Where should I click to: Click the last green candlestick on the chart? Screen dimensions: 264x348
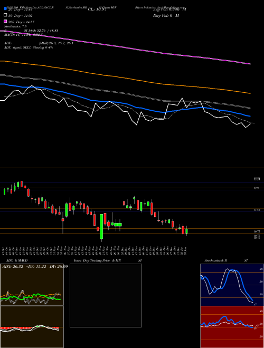tap(186, 231)
